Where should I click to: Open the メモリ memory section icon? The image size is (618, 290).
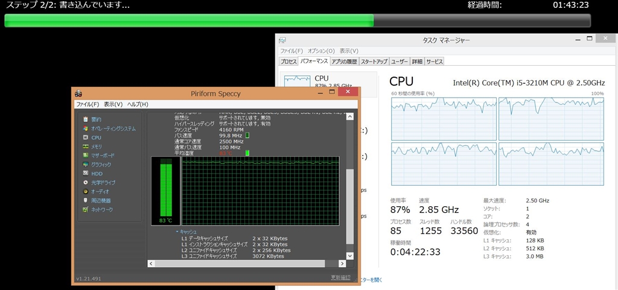click(86, 147)
